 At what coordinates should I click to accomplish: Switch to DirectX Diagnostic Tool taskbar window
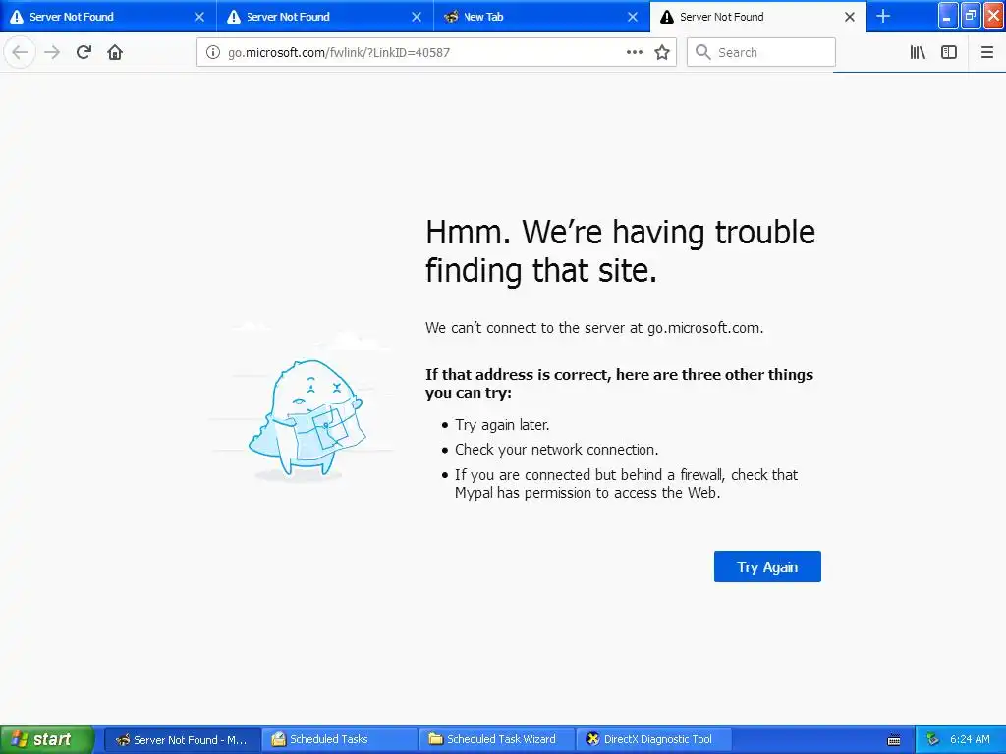click(x=653, y=740)
